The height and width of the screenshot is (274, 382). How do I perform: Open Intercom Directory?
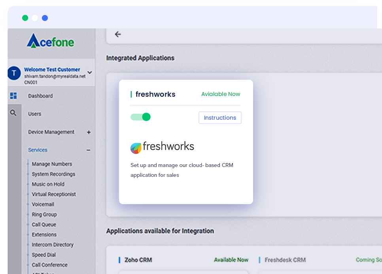(53, 245)
